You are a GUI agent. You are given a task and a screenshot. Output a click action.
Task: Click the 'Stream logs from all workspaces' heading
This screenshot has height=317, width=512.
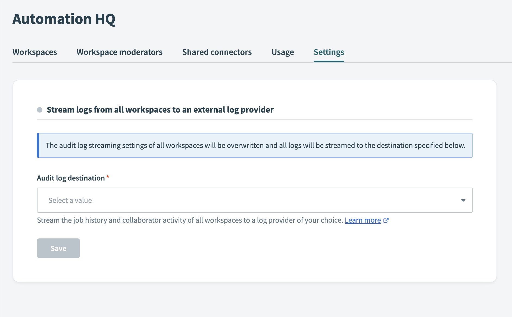[x=160, y=110]
